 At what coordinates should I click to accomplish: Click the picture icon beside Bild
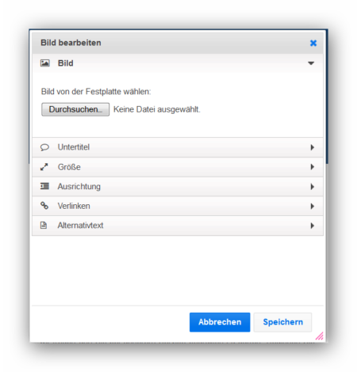[x=44, y=63]
